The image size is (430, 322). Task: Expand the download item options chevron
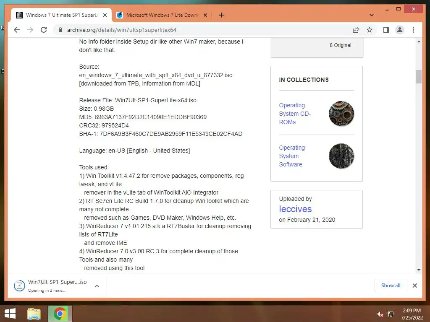[97, 286]
